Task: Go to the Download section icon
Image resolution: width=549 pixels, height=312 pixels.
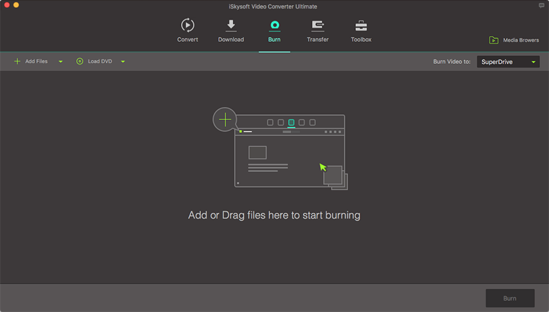Action: [x=231, y=25]
